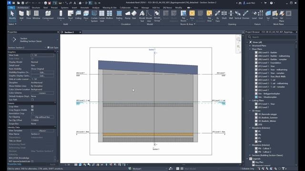The image size is (305, 171).
Task: Click the Model Text tool
Action: pos(142,16)
